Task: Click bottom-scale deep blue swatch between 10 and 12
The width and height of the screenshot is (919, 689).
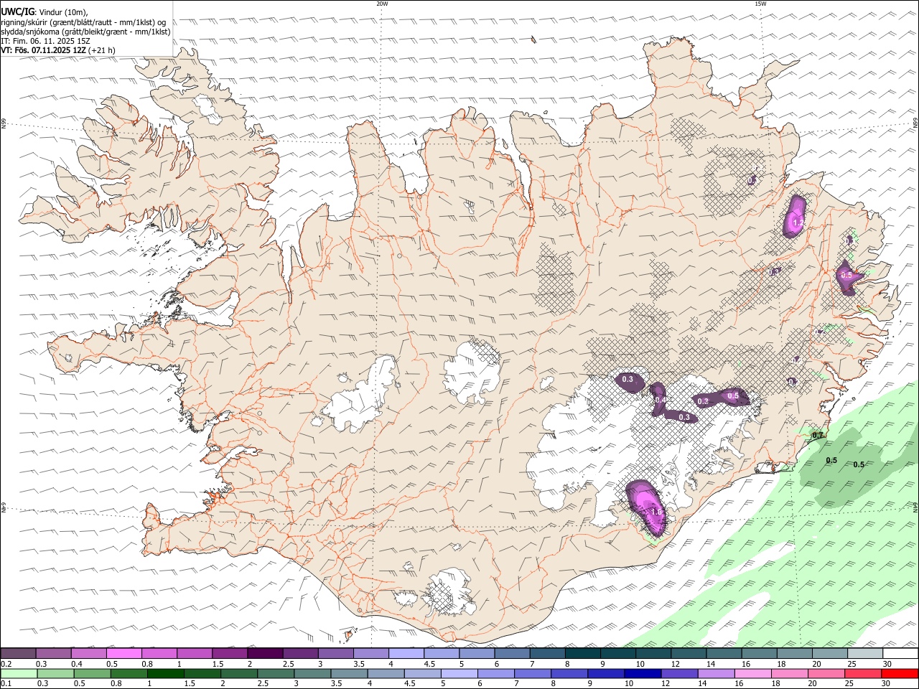Action: tap(641, 673)
